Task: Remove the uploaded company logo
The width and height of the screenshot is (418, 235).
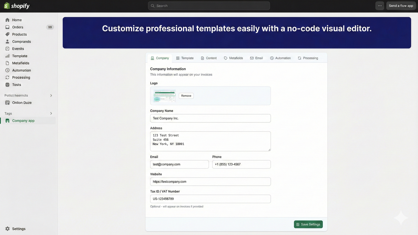Action: (x=186, y=96)
